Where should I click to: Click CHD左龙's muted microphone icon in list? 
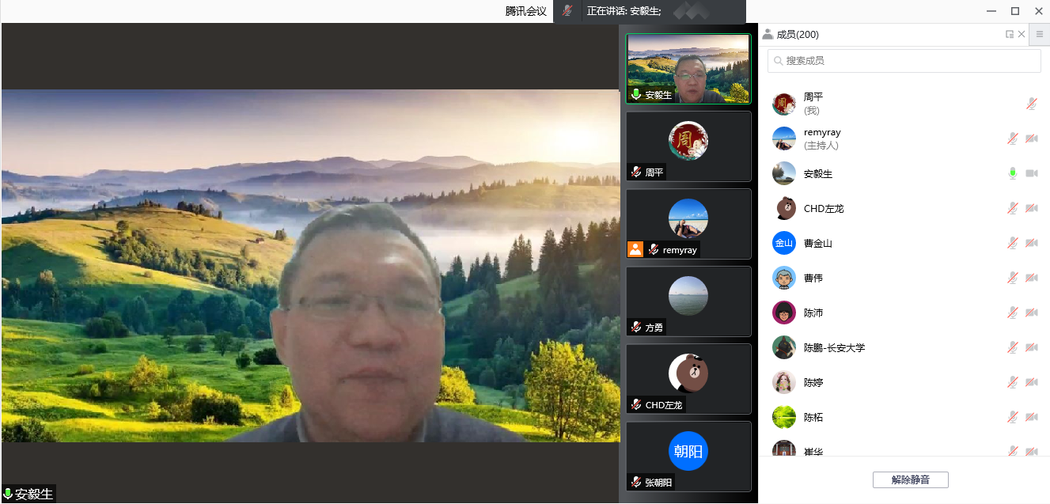1012,208
